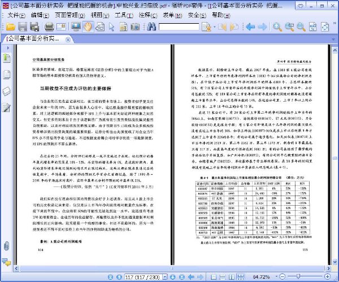The height and width of the screenshot is (282, 339).
Task: Go to next page button in status bar
Action: coord(173,277)
